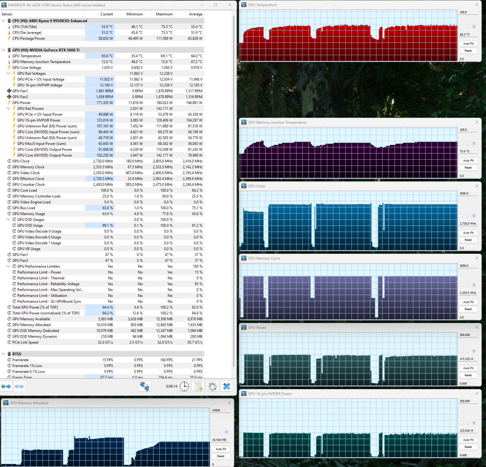Open sensor settings gear icon
The image size is (486, 467).
click(x=212, y=386)
